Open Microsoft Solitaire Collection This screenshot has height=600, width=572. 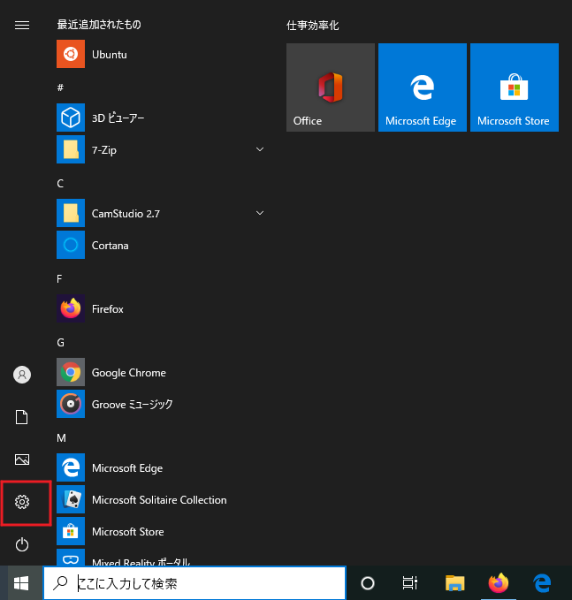click(159, 500)
